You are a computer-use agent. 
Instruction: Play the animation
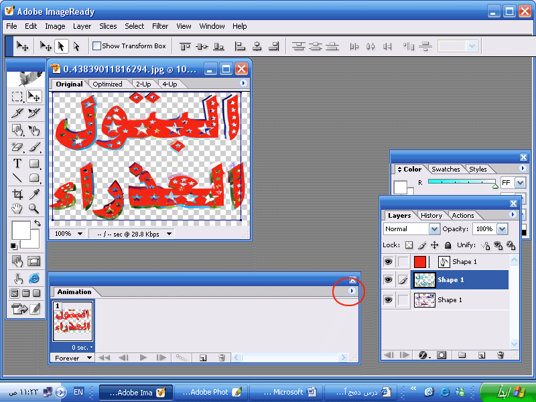(x=143, y=358)
